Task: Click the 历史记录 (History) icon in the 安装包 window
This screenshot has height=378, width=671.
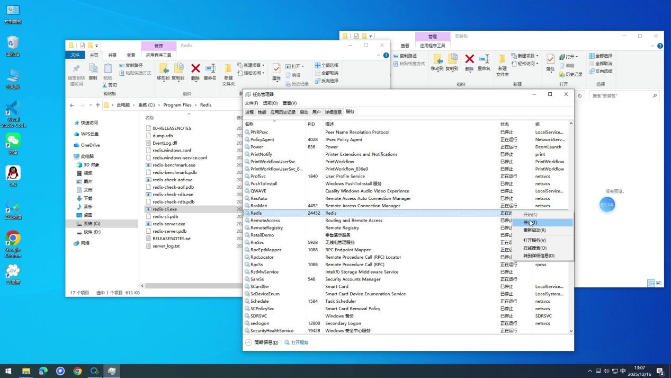Action: (570, 75)
